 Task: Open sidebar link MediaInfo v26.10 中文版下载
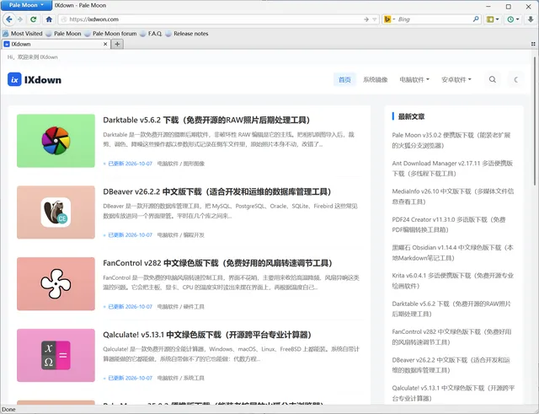tap(453, 196)
